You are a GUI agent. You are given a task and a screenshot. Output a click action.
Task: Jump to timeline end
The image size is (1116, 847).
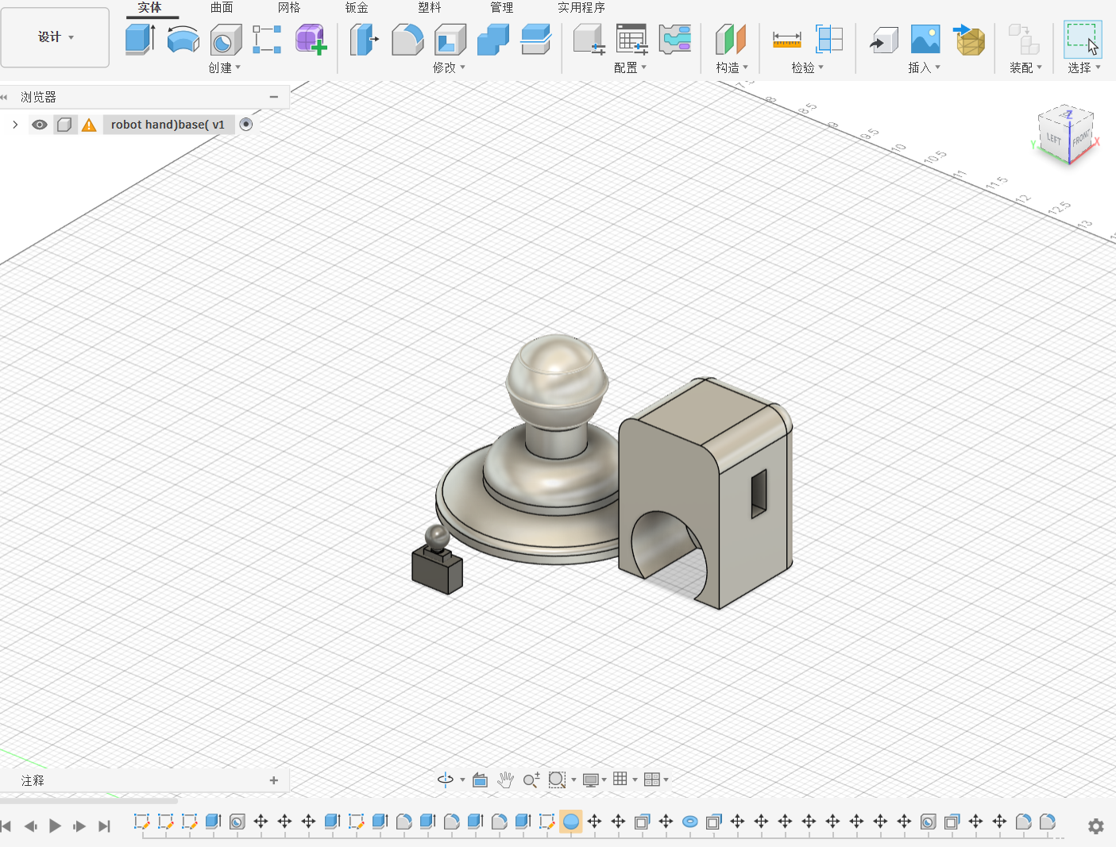(104, 826)
